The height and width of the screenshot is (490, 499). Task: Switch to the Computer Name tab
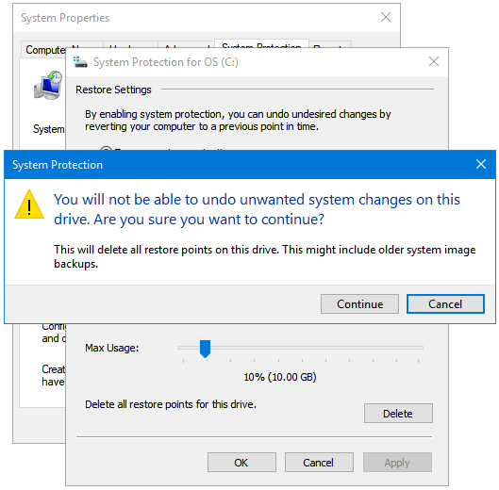point(45,50)
